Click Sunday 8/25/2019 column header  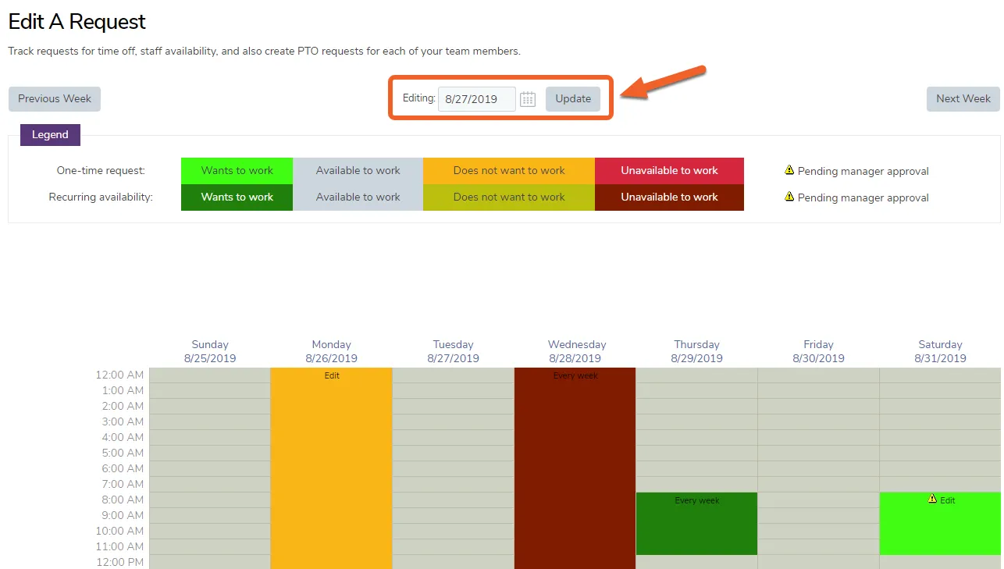click(x=210, y=351)
